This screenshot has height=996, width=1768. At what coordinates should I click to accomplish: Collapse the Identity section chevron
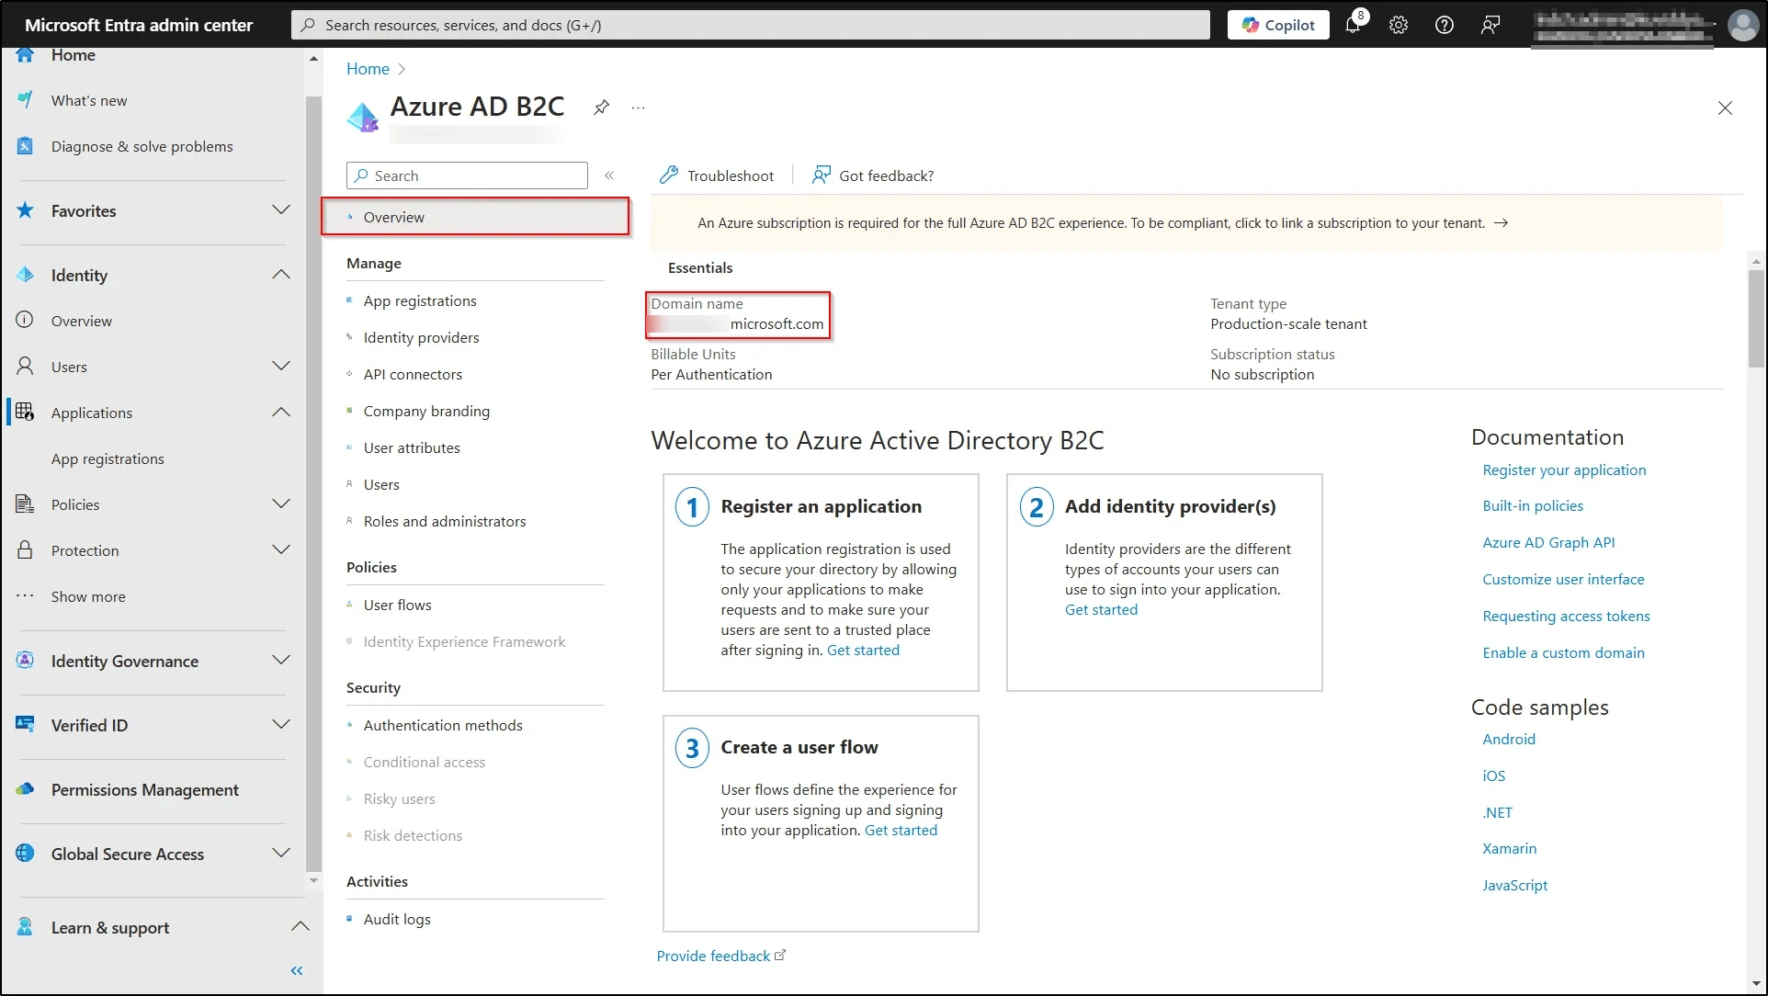click(x=280, y=274)
